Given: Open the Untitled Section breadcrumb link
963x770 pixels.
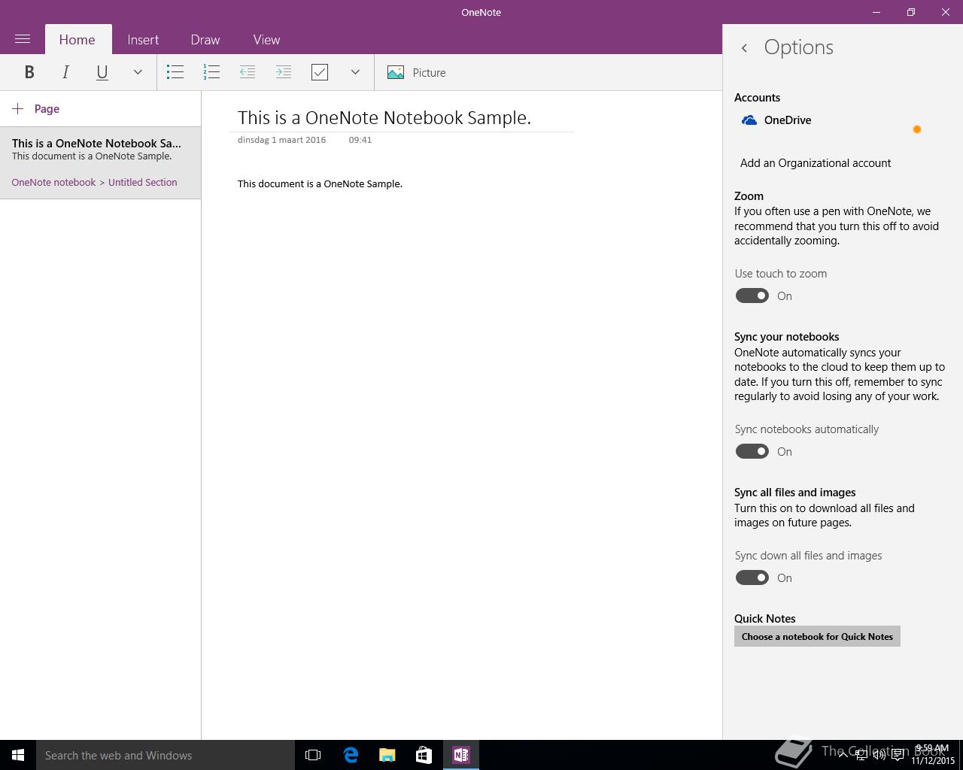Looking at the screenshot, I should click(x=143, y=183).
